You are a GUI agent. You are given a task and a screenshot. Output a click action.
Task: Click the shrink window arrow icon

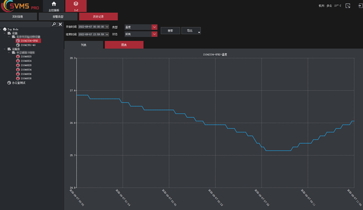pyautogui.click(x=348, y=6)
